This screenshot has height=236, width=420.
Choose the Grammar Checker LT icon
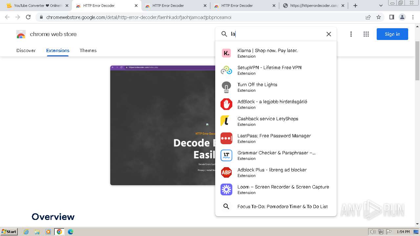(226, 155)
